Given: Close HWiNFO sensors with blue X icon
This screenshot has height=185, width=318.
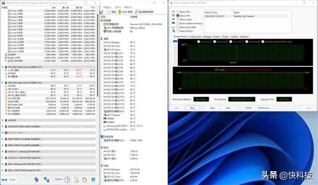Looking at the screenshot, I should point(93,180).
